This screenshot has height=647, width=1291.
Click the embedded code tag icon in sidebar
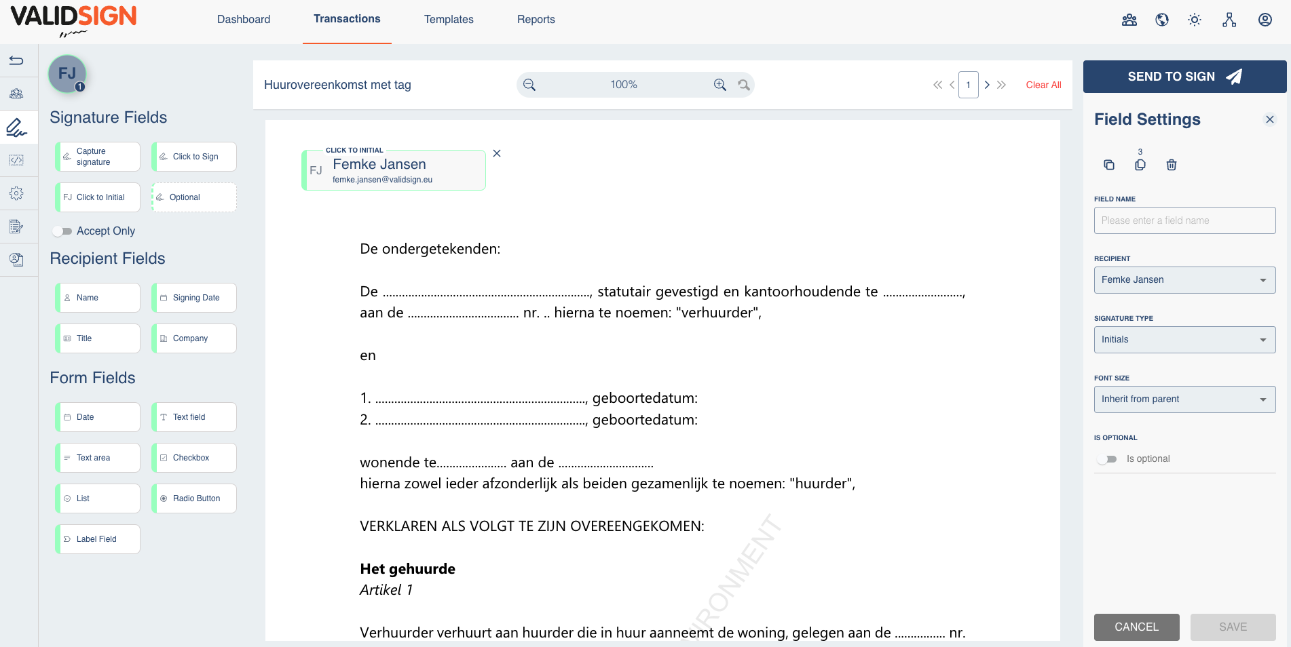coord(17,160)
